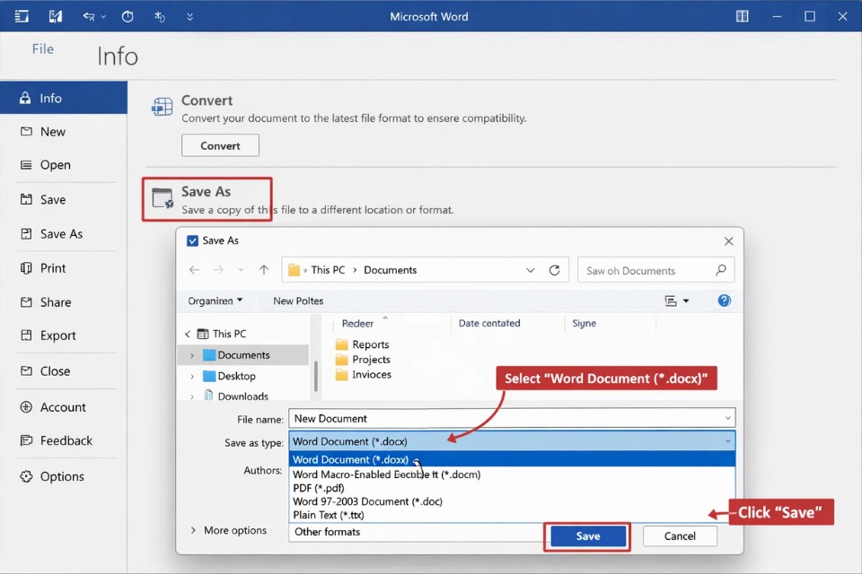Expand the More options section
Screen dimensions: 862x574
pyautogui.click(x=229, y=530)
